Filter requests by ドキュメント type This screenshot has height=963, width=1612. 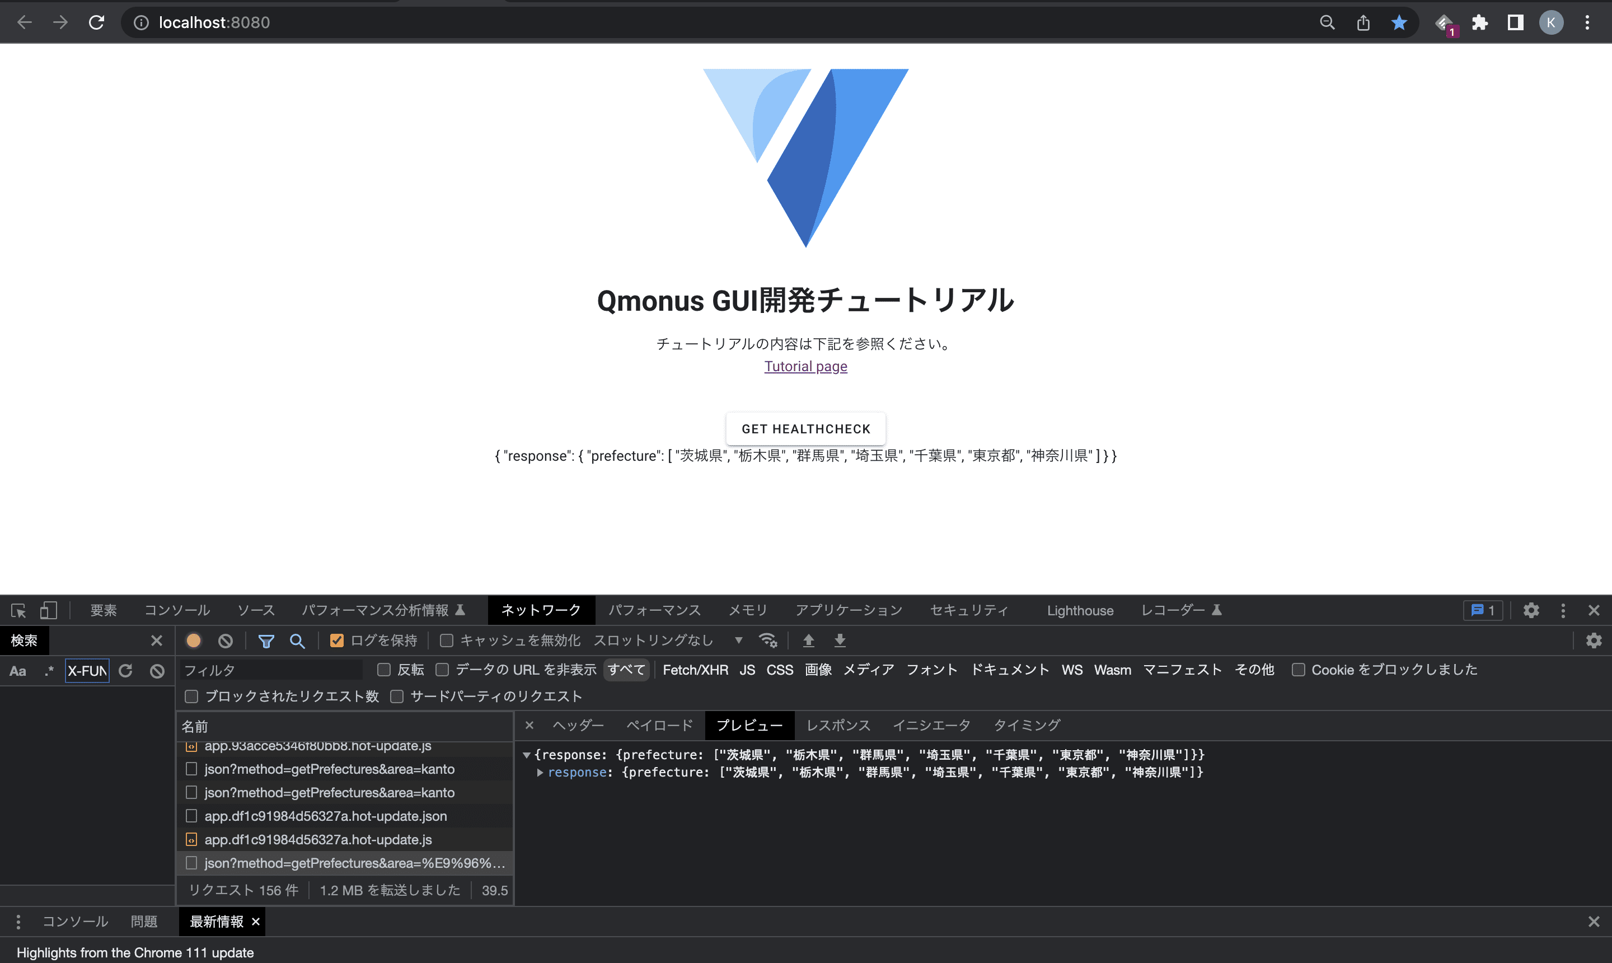coord(1009,670)
